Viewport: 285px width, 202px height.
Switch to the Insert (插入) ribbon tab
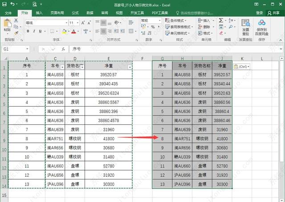point(39,13)
